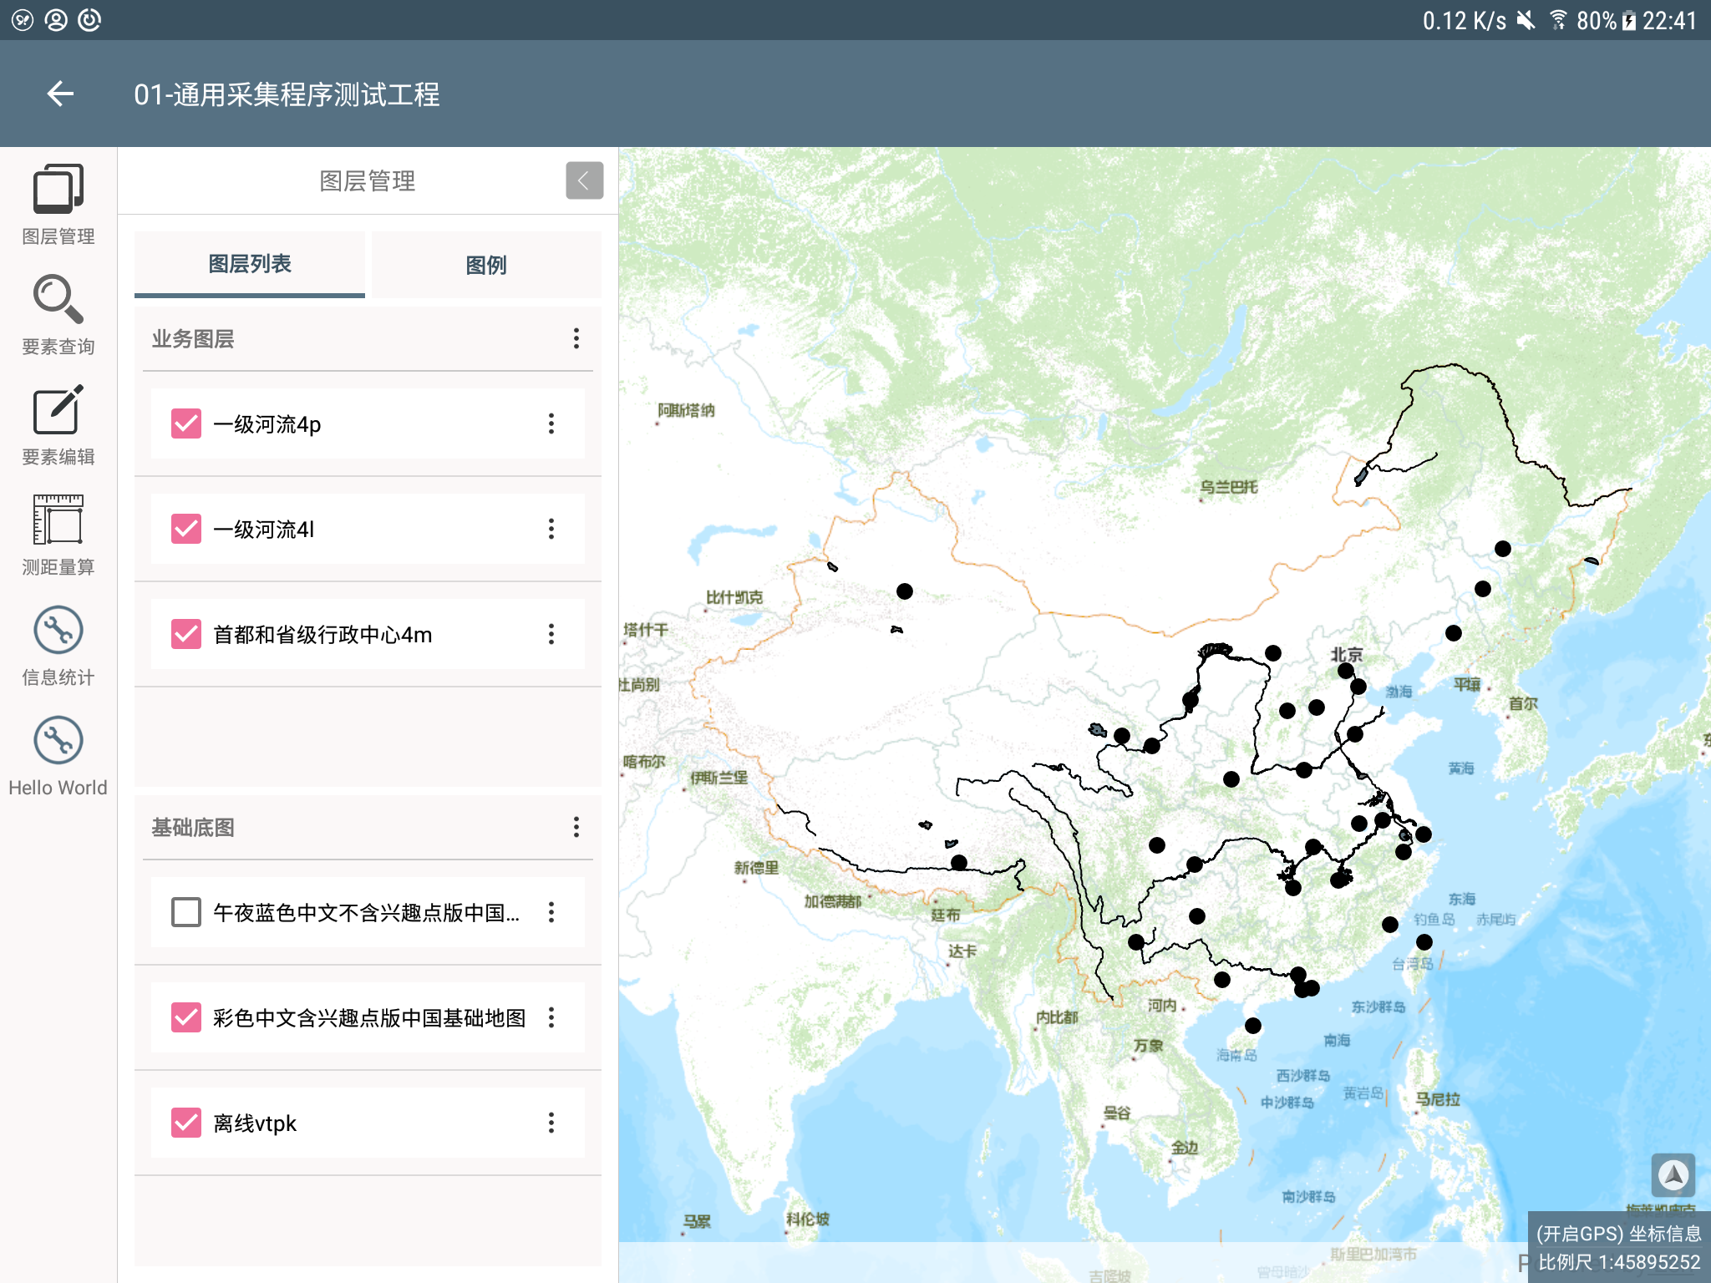Open the 信息统计 statistics tool

[58, 631]
